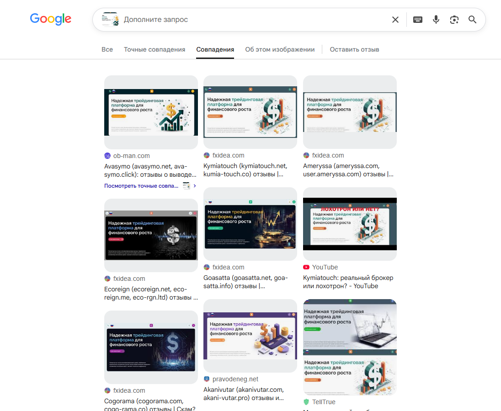Click 'Посмотреть точные совпа...' link
This screenshot has height=411, width=501.
pos(141,186)
